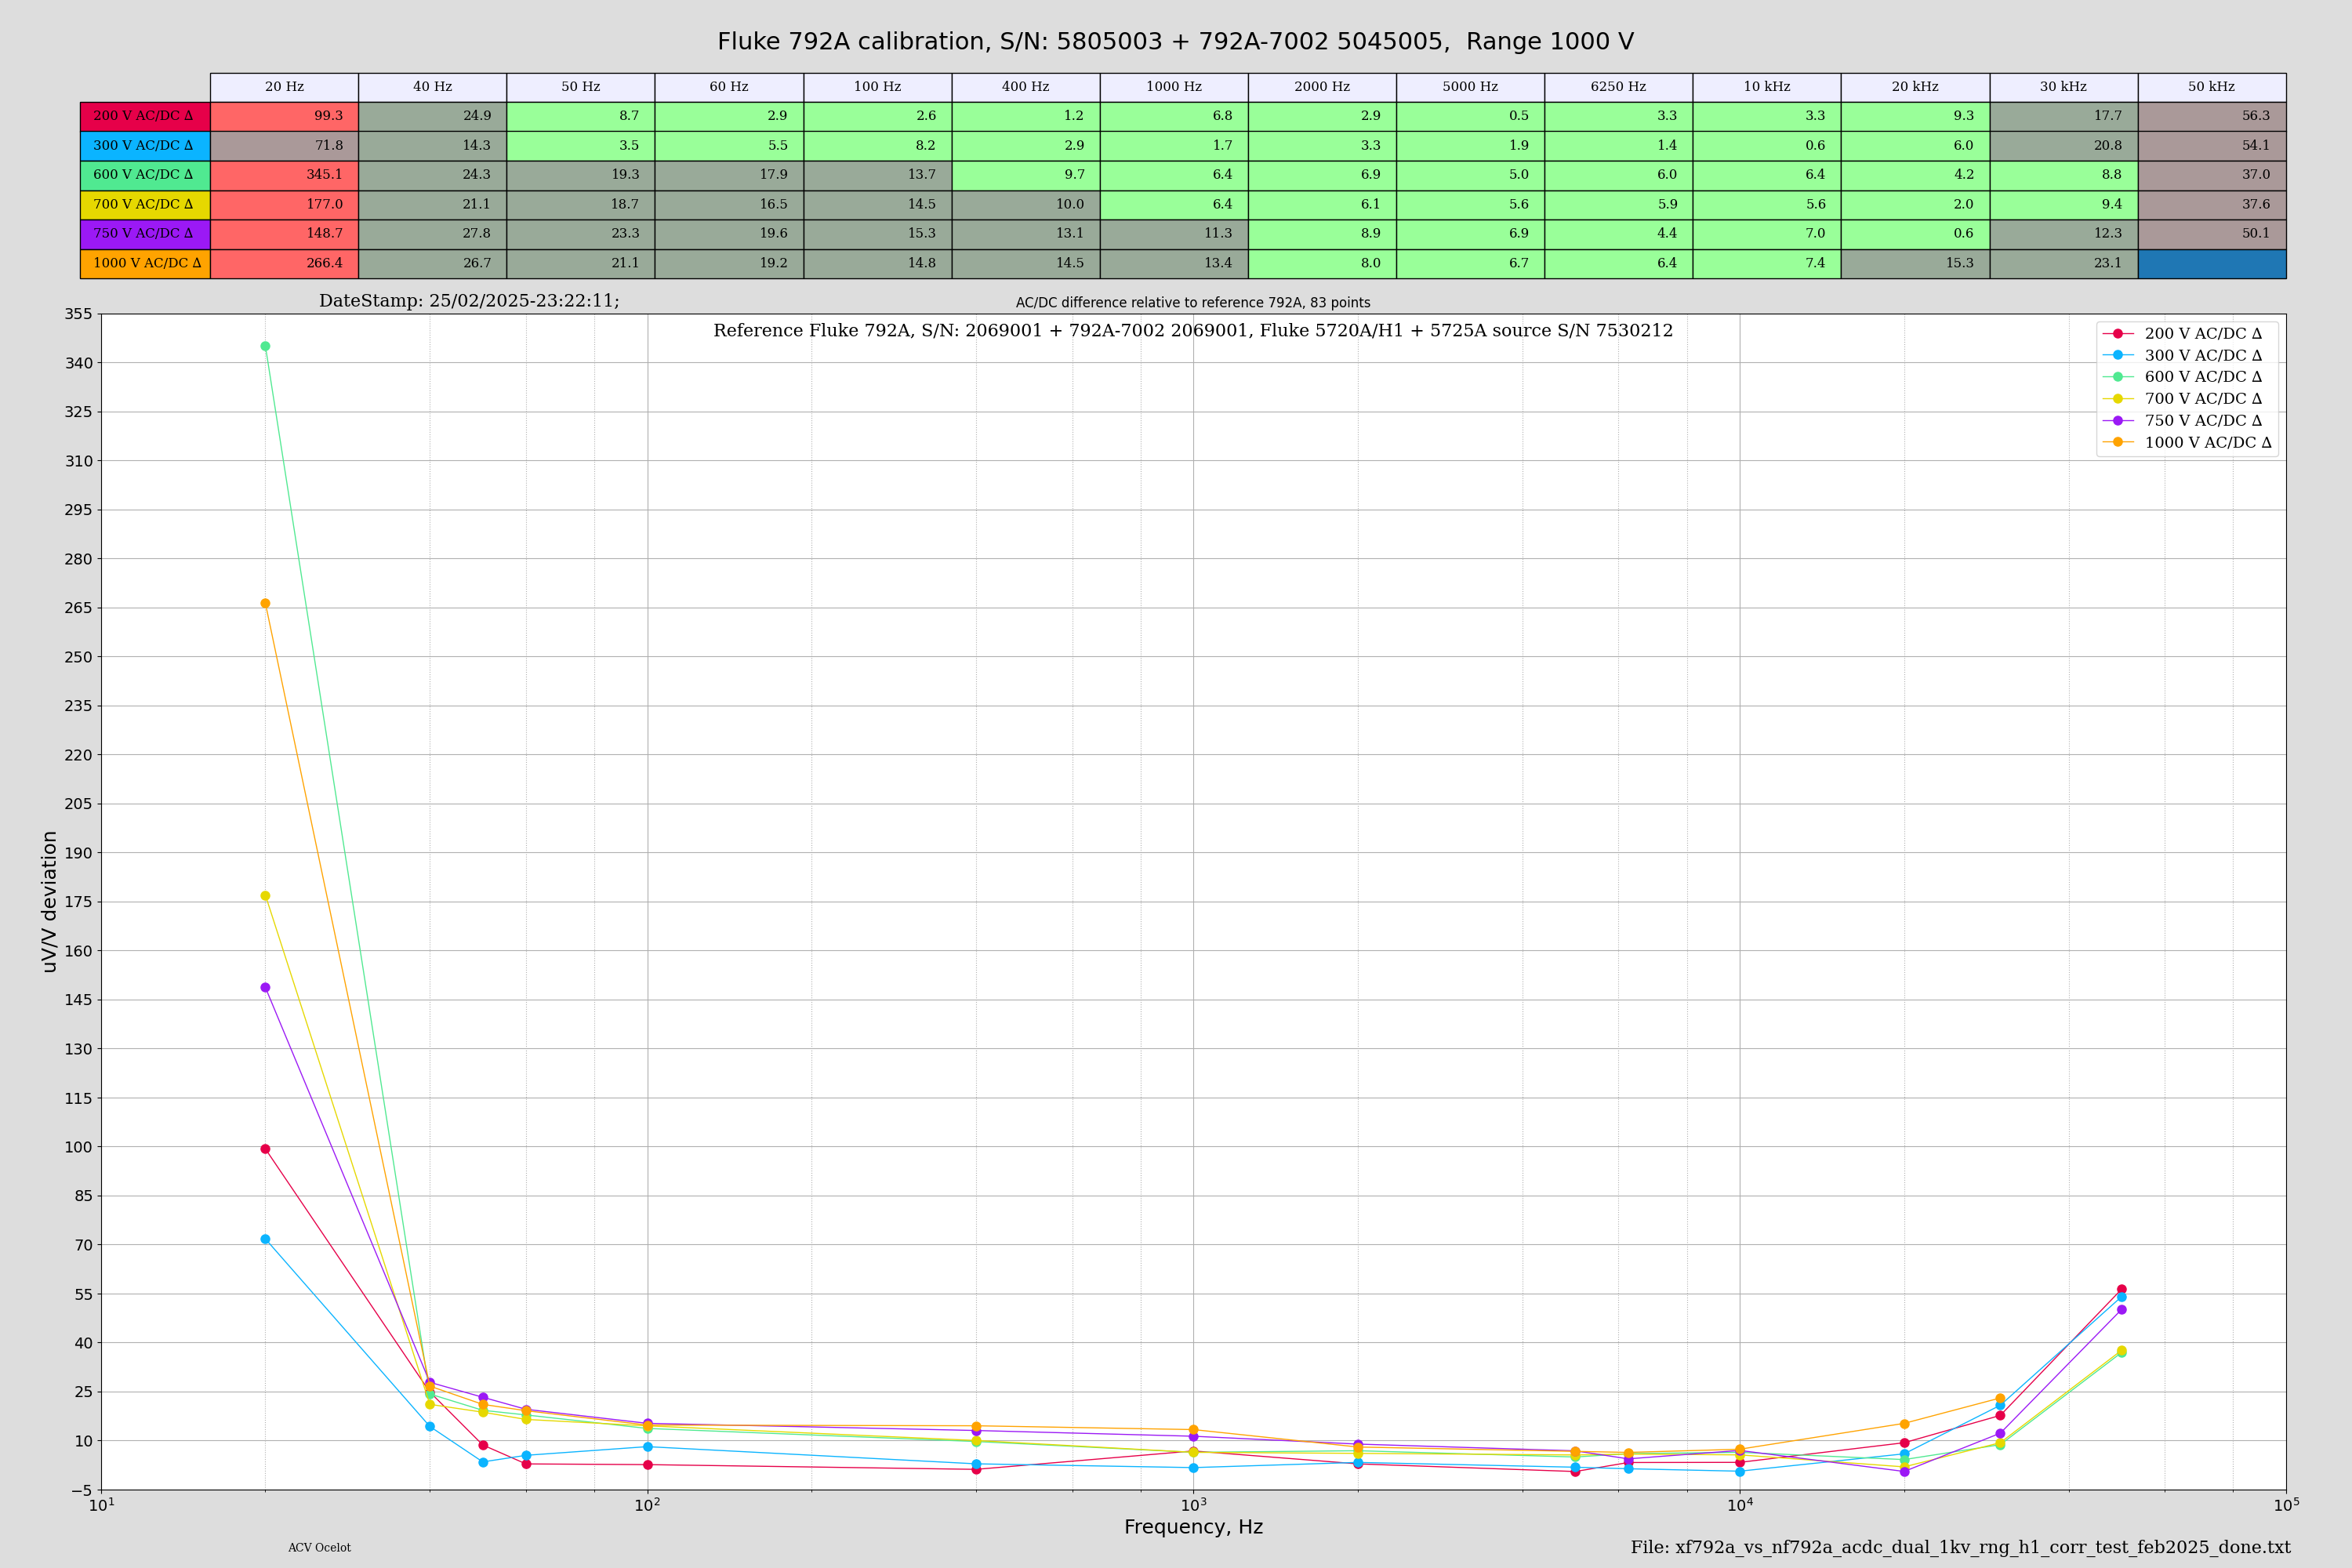Click the red 200 V data point at 20 Hz
The width and height of the screenshot is (2352, 1568).
click(265, 1149)
